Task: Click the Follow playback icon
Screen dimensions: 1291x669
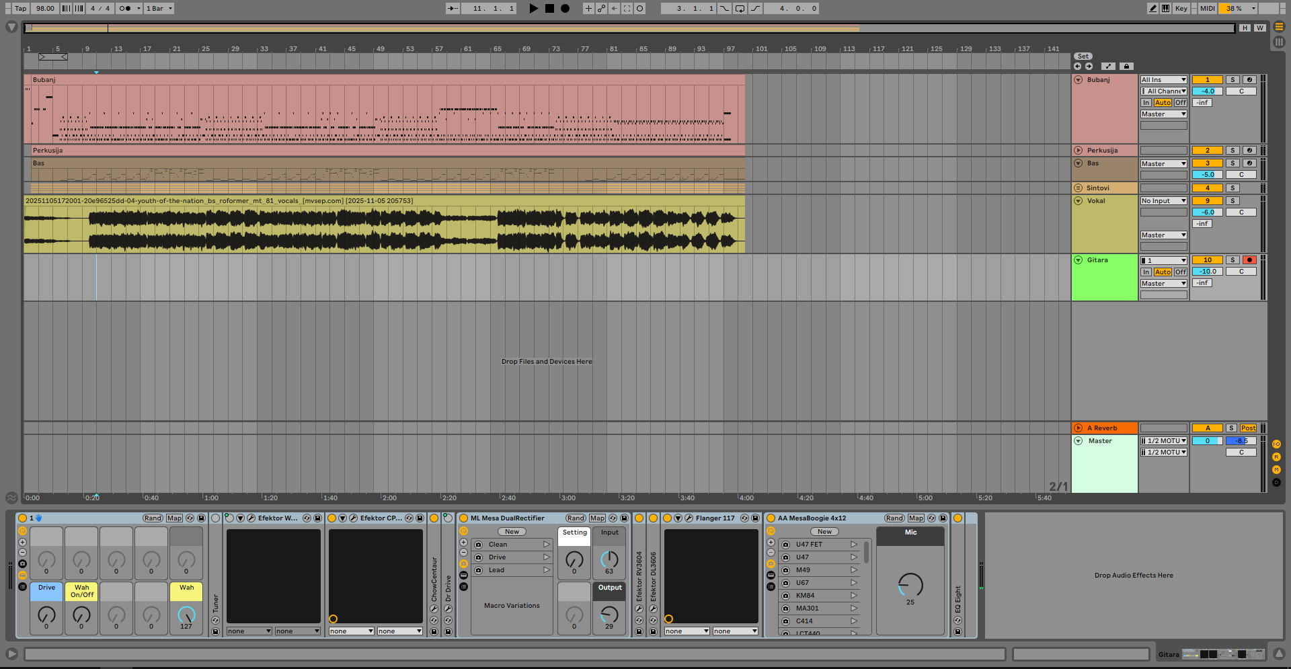Action: click(x=453, y=9)
